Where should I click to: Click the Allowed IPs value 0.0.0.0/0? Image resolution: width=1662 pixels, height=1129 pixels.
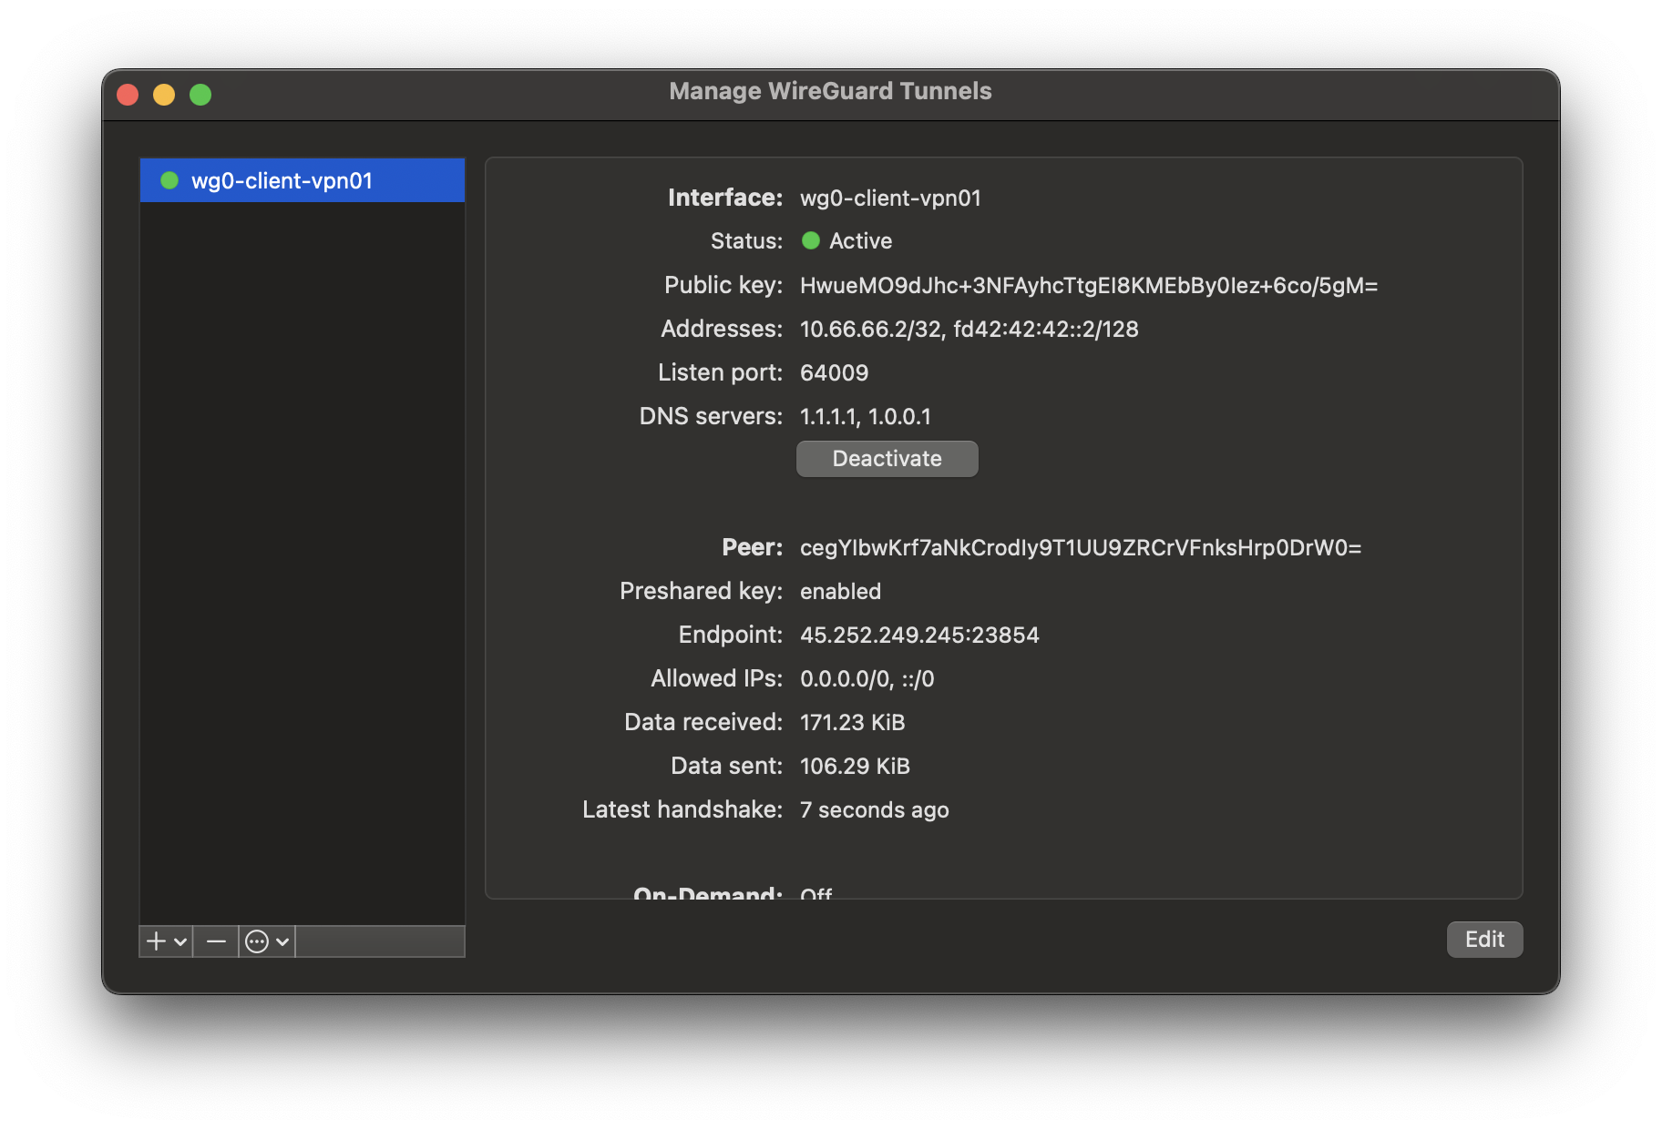[x=845, y=679]
